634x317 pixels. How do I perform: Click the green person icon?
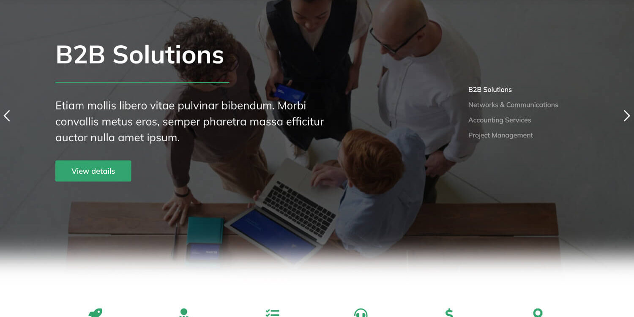pyautogui.click(x=183, y=313)
